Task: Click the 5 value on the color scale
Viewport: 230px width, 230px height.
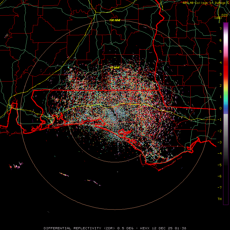Action: [221, 51]
